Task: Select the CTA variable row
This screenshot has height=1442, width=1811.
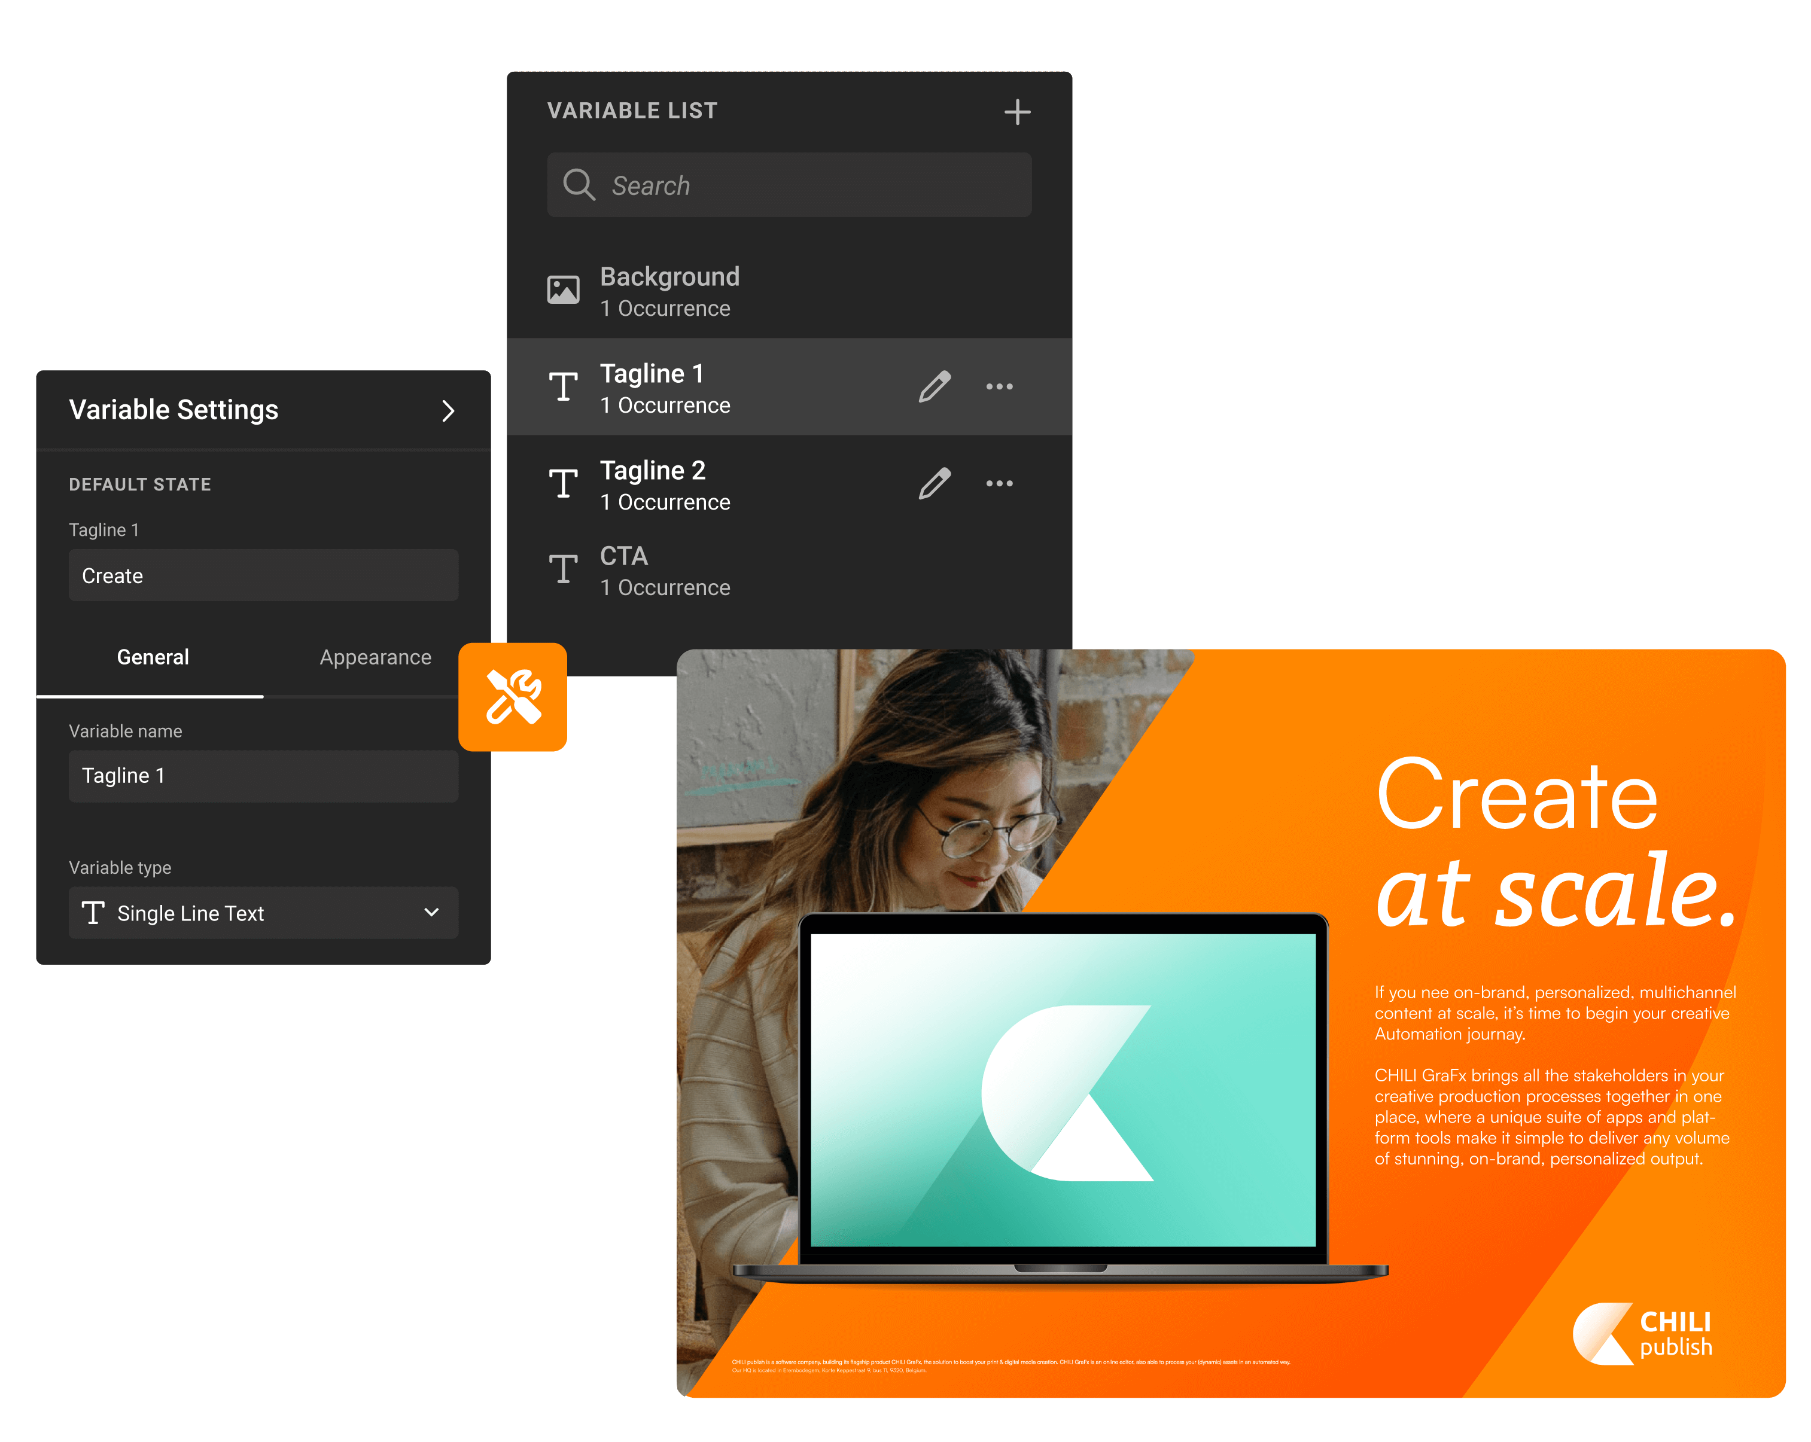Action: (789, 570)
